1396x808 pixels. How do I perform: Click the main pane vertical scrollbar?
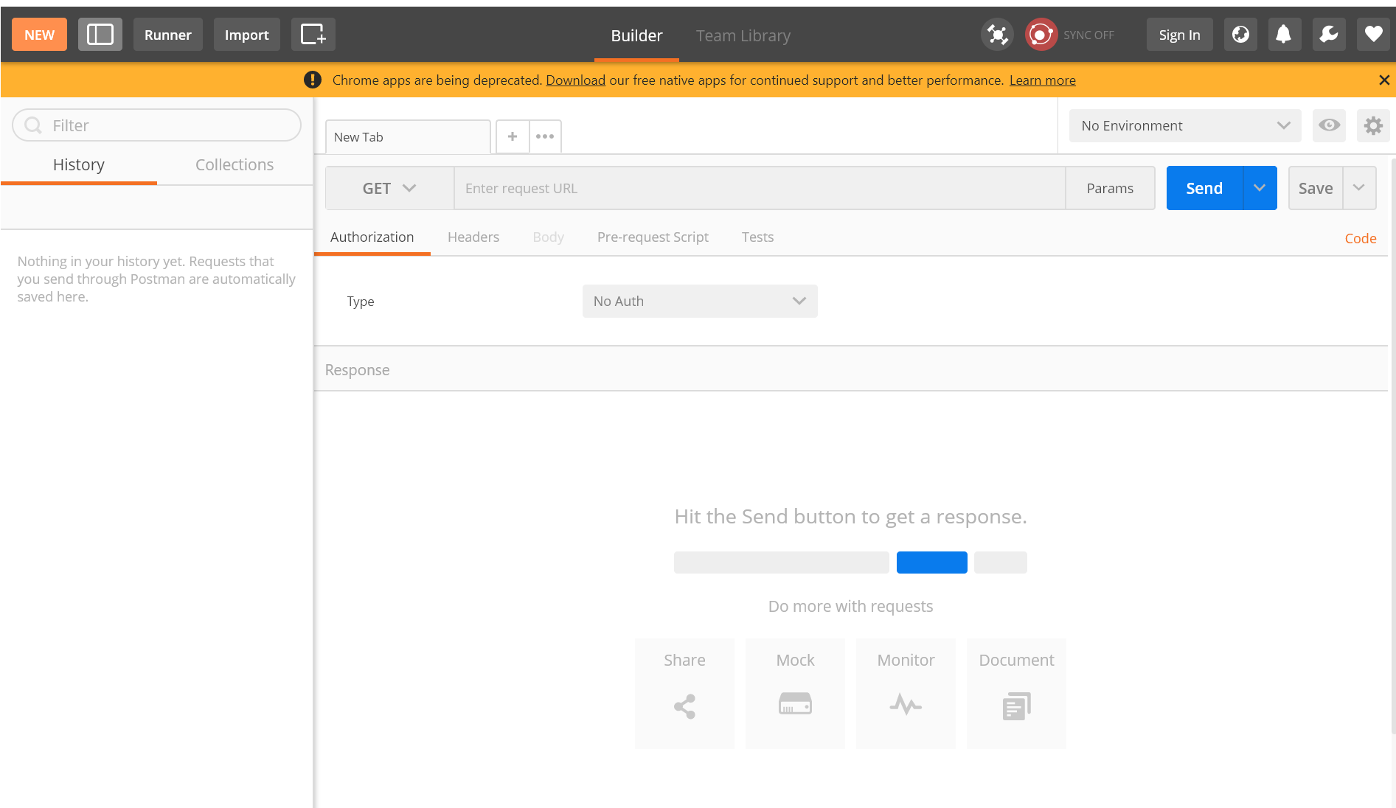tap(1392, 446)
